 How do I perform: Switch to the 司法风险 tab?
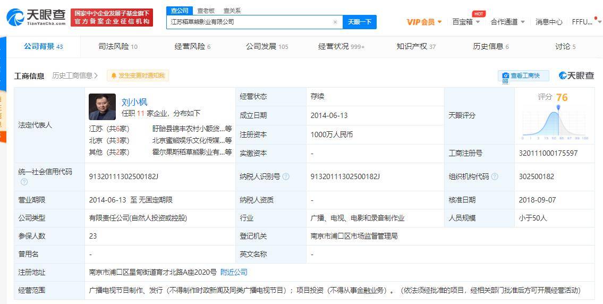click(x=117, y=46)
